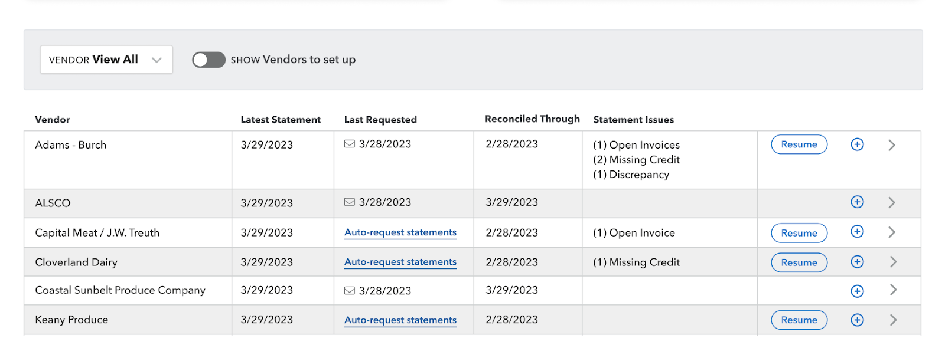945x358 pixels.
Task: Click envelope icon in ALSCO Last Requested cell
Action: tap(350, 202)
